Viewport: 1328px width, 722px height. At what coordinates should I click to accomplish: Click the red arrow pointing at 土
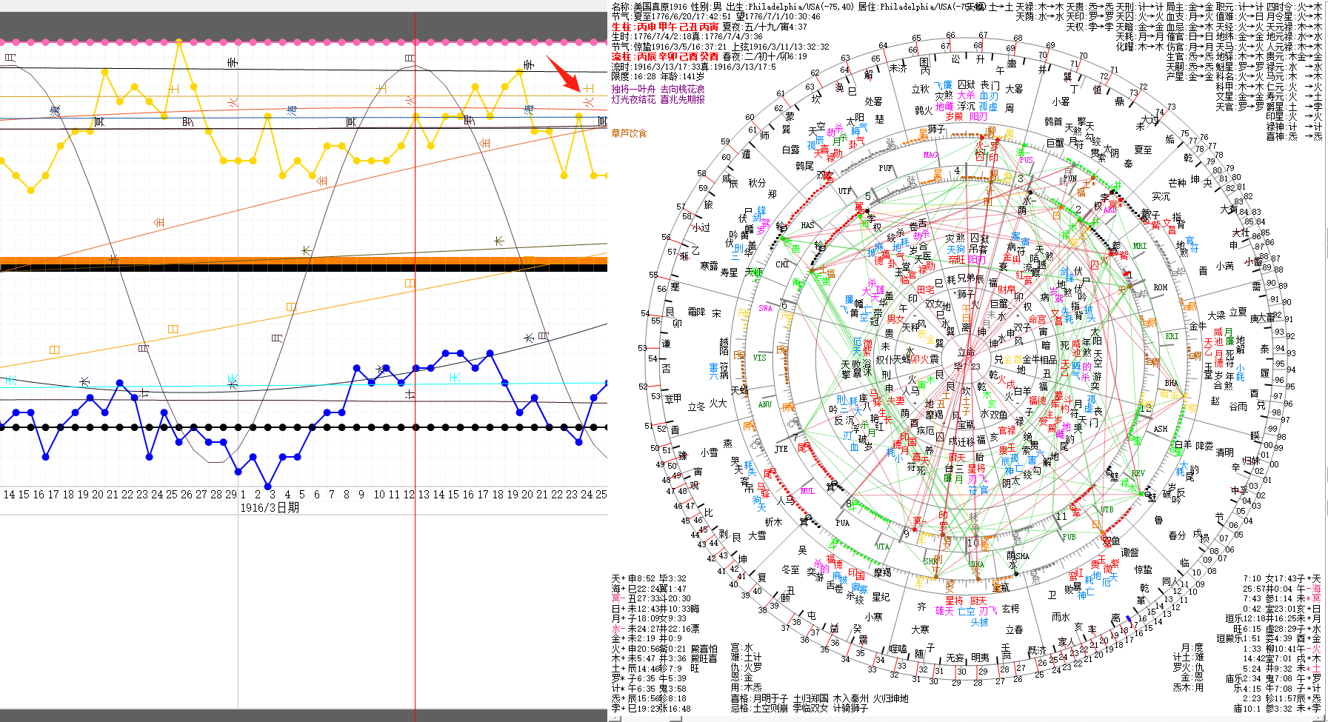[562, 72]
